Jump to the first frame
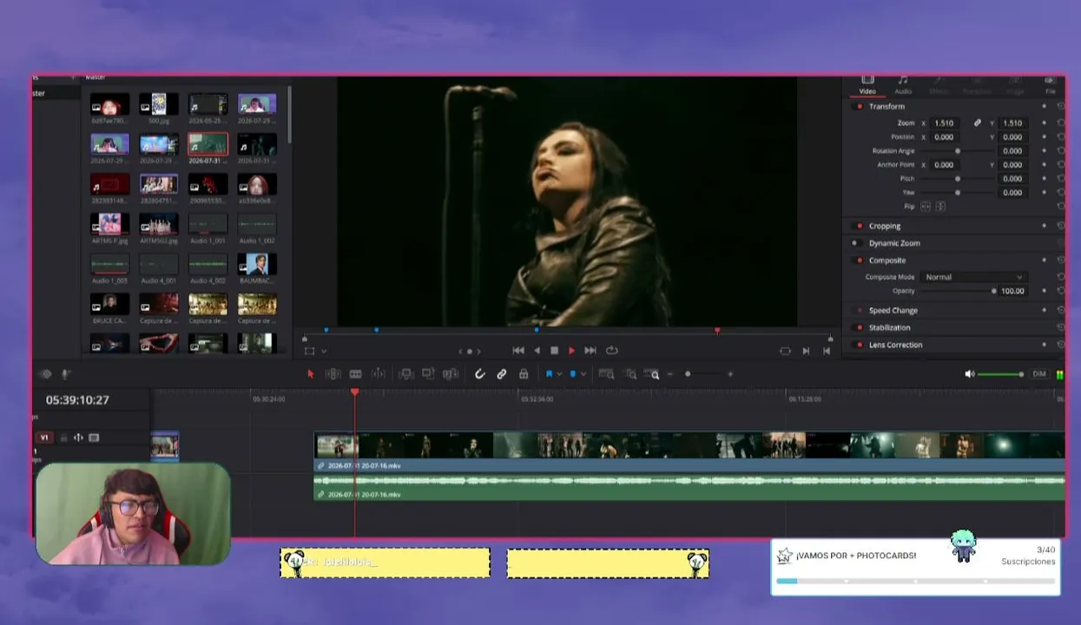1081x625 pixels. point(518,351)
